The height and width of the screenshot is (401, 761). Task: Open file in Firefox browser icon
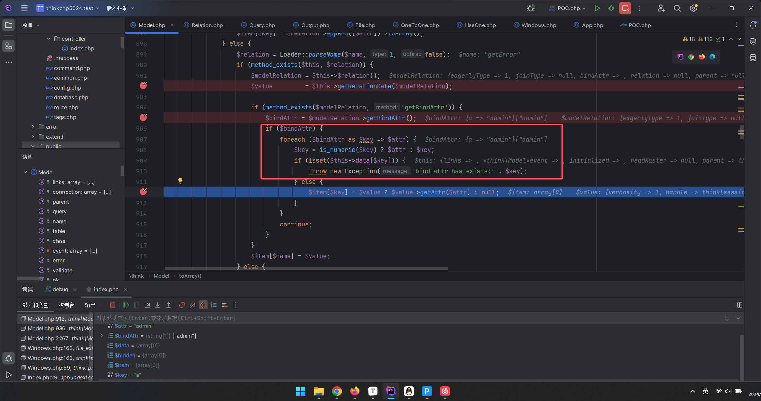pyautogui.click(x=701, y=57)
